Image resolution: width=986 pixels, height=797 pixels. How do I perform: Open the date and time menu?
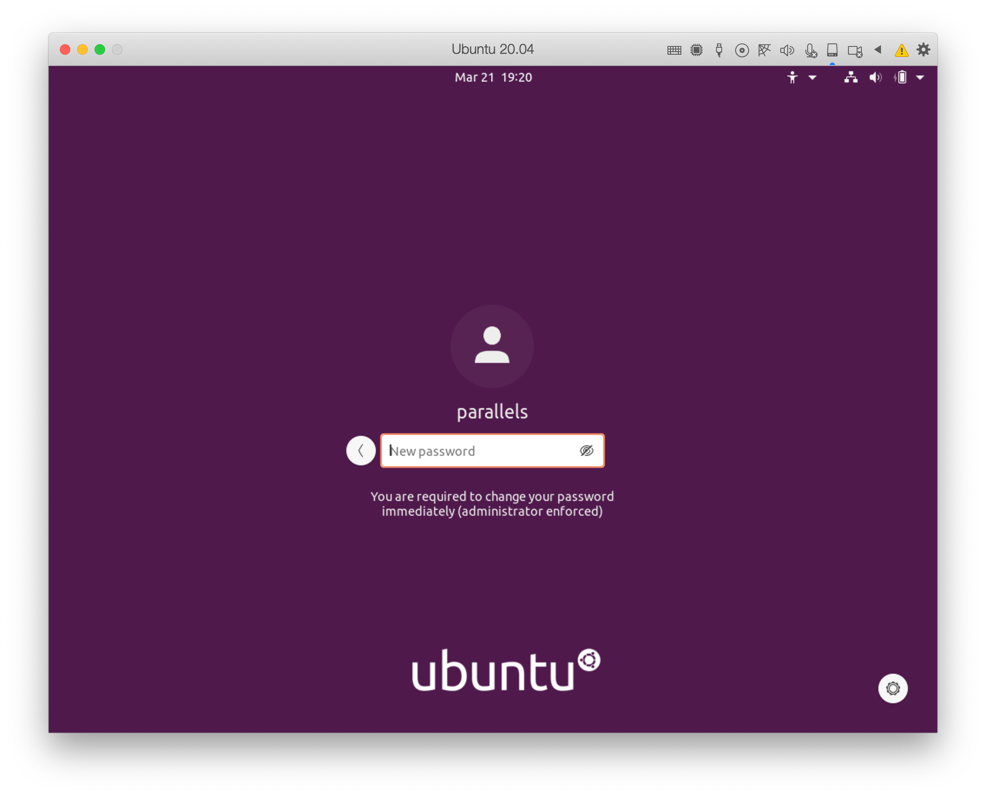[x=493, y=77]
